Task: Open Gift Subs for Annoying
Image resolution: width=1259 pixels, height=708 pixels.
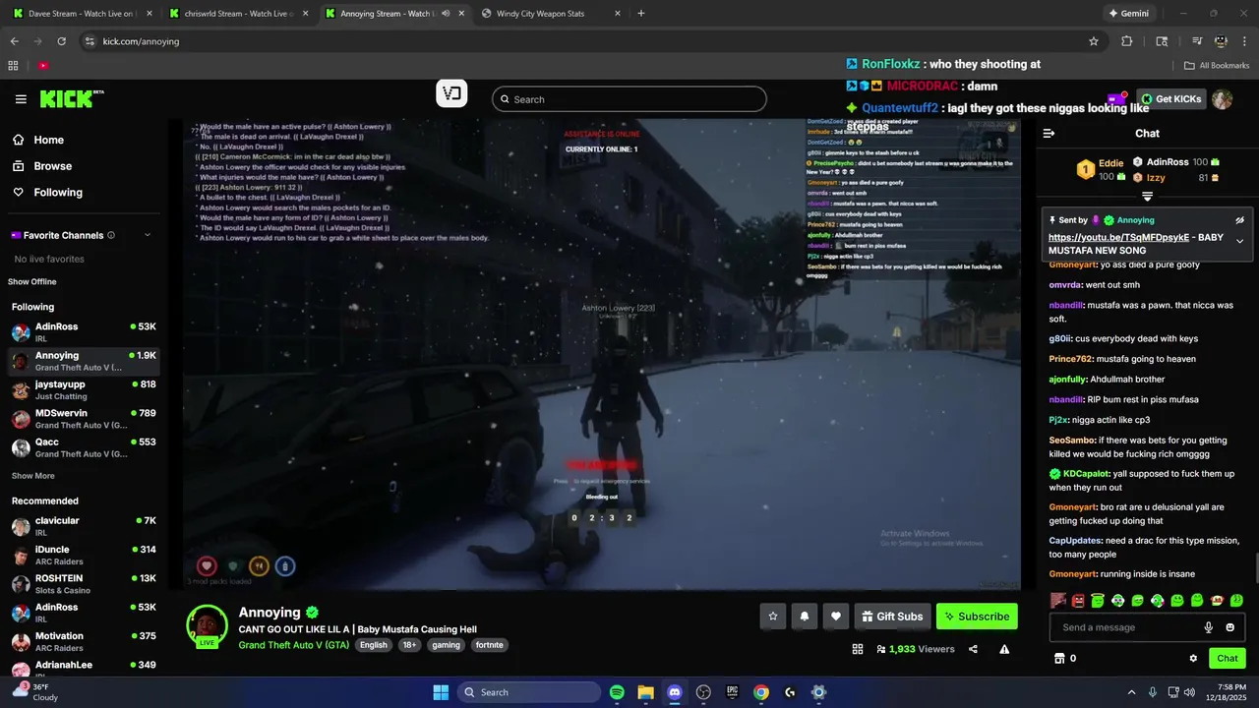Action: [892, 617]
